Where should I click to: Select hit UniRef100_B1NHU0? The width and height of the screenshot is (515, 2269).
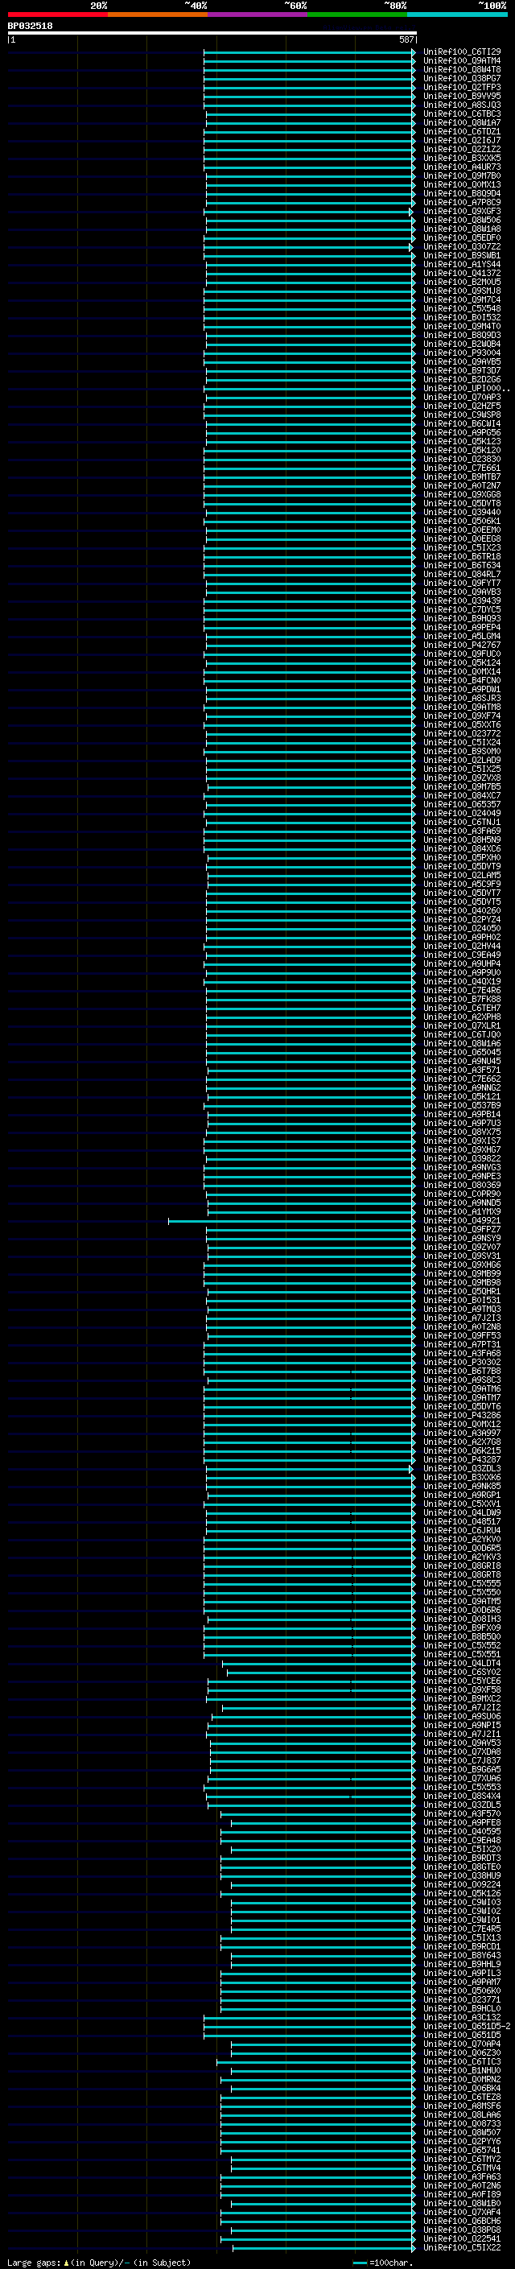pyautogui.click(x=461, y=2070)
